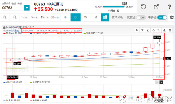Screen dimensions: 175x104
Task: Click VOL: 15,858,595 legend label
Action: 13,82
